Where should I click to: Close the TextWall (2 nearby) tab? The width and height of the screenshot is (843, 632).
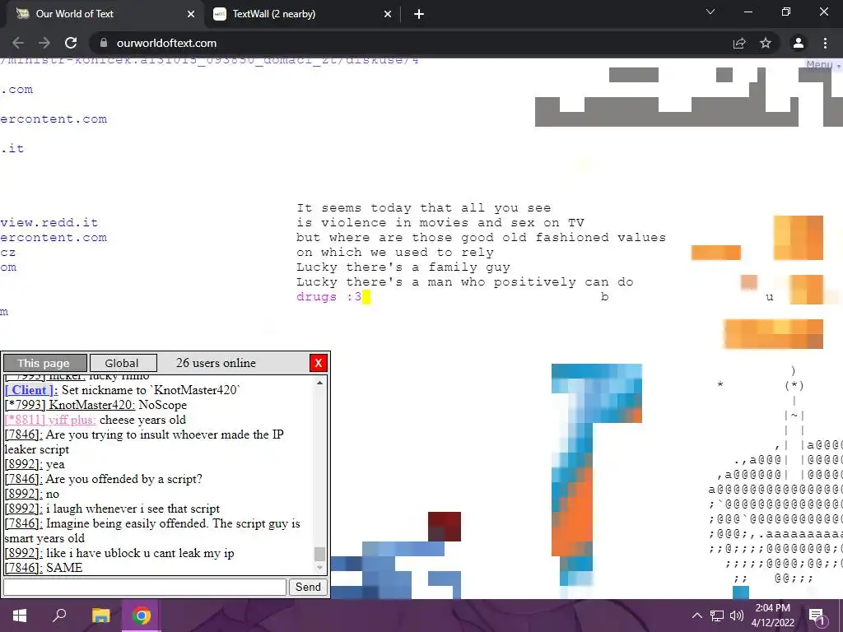pyautogui.click(x=388, y=14)
